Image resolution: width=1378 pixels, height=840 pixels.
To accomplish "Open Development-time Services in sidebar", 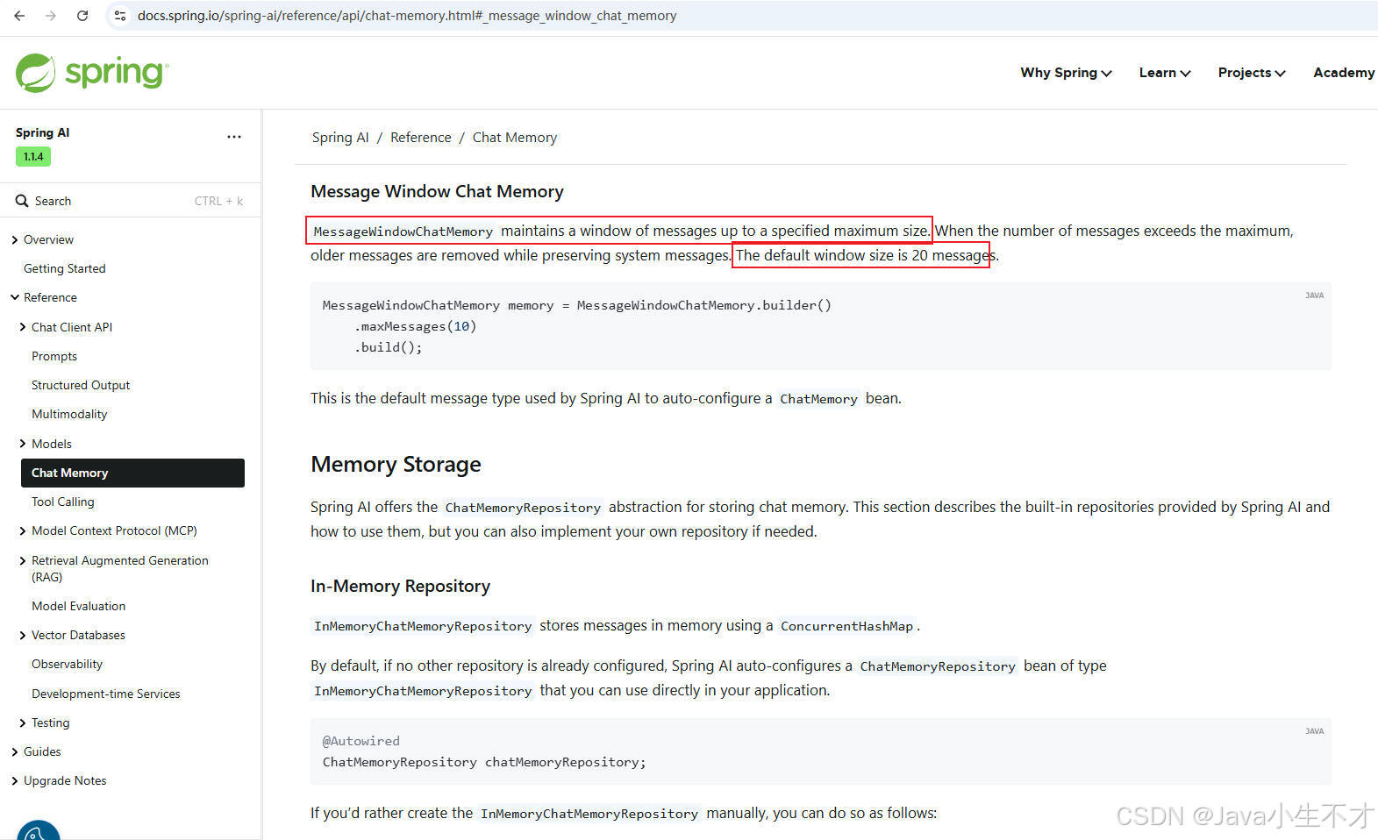I will pyautogui.click(x=105, y=694).
